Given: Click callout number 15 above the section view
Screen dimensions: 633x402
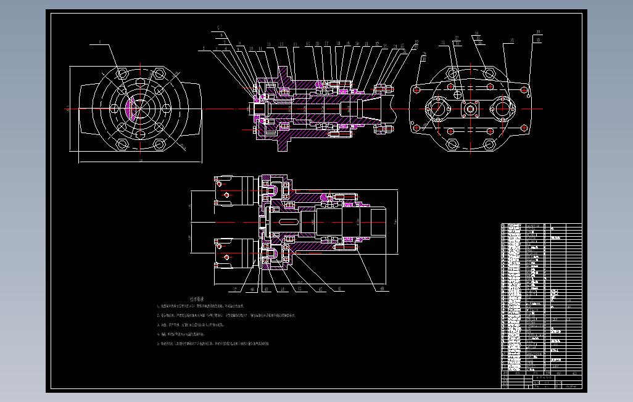Looking at the screenshot, I should click(x=308, y=44).
